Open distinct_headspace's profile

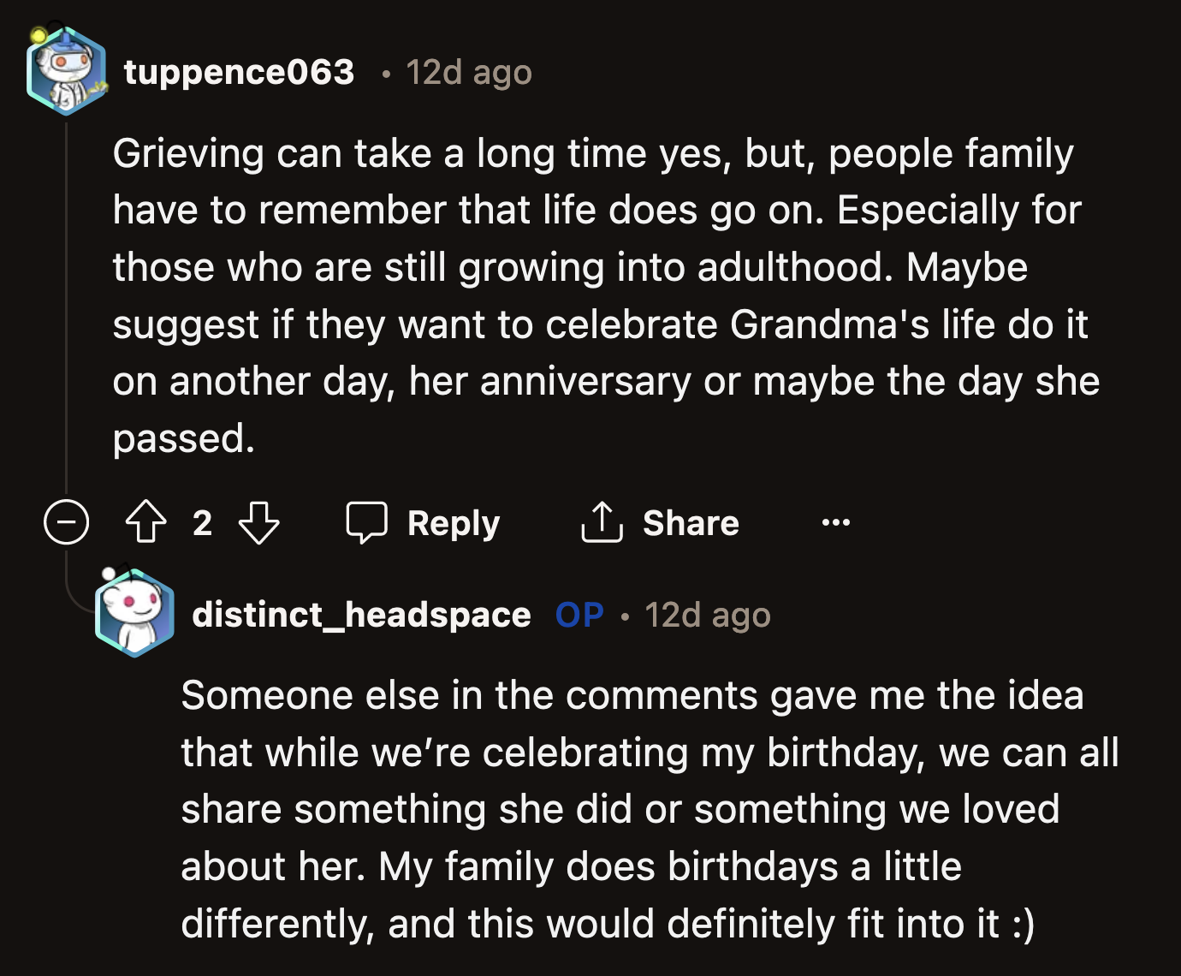click(x=362, y=614)
